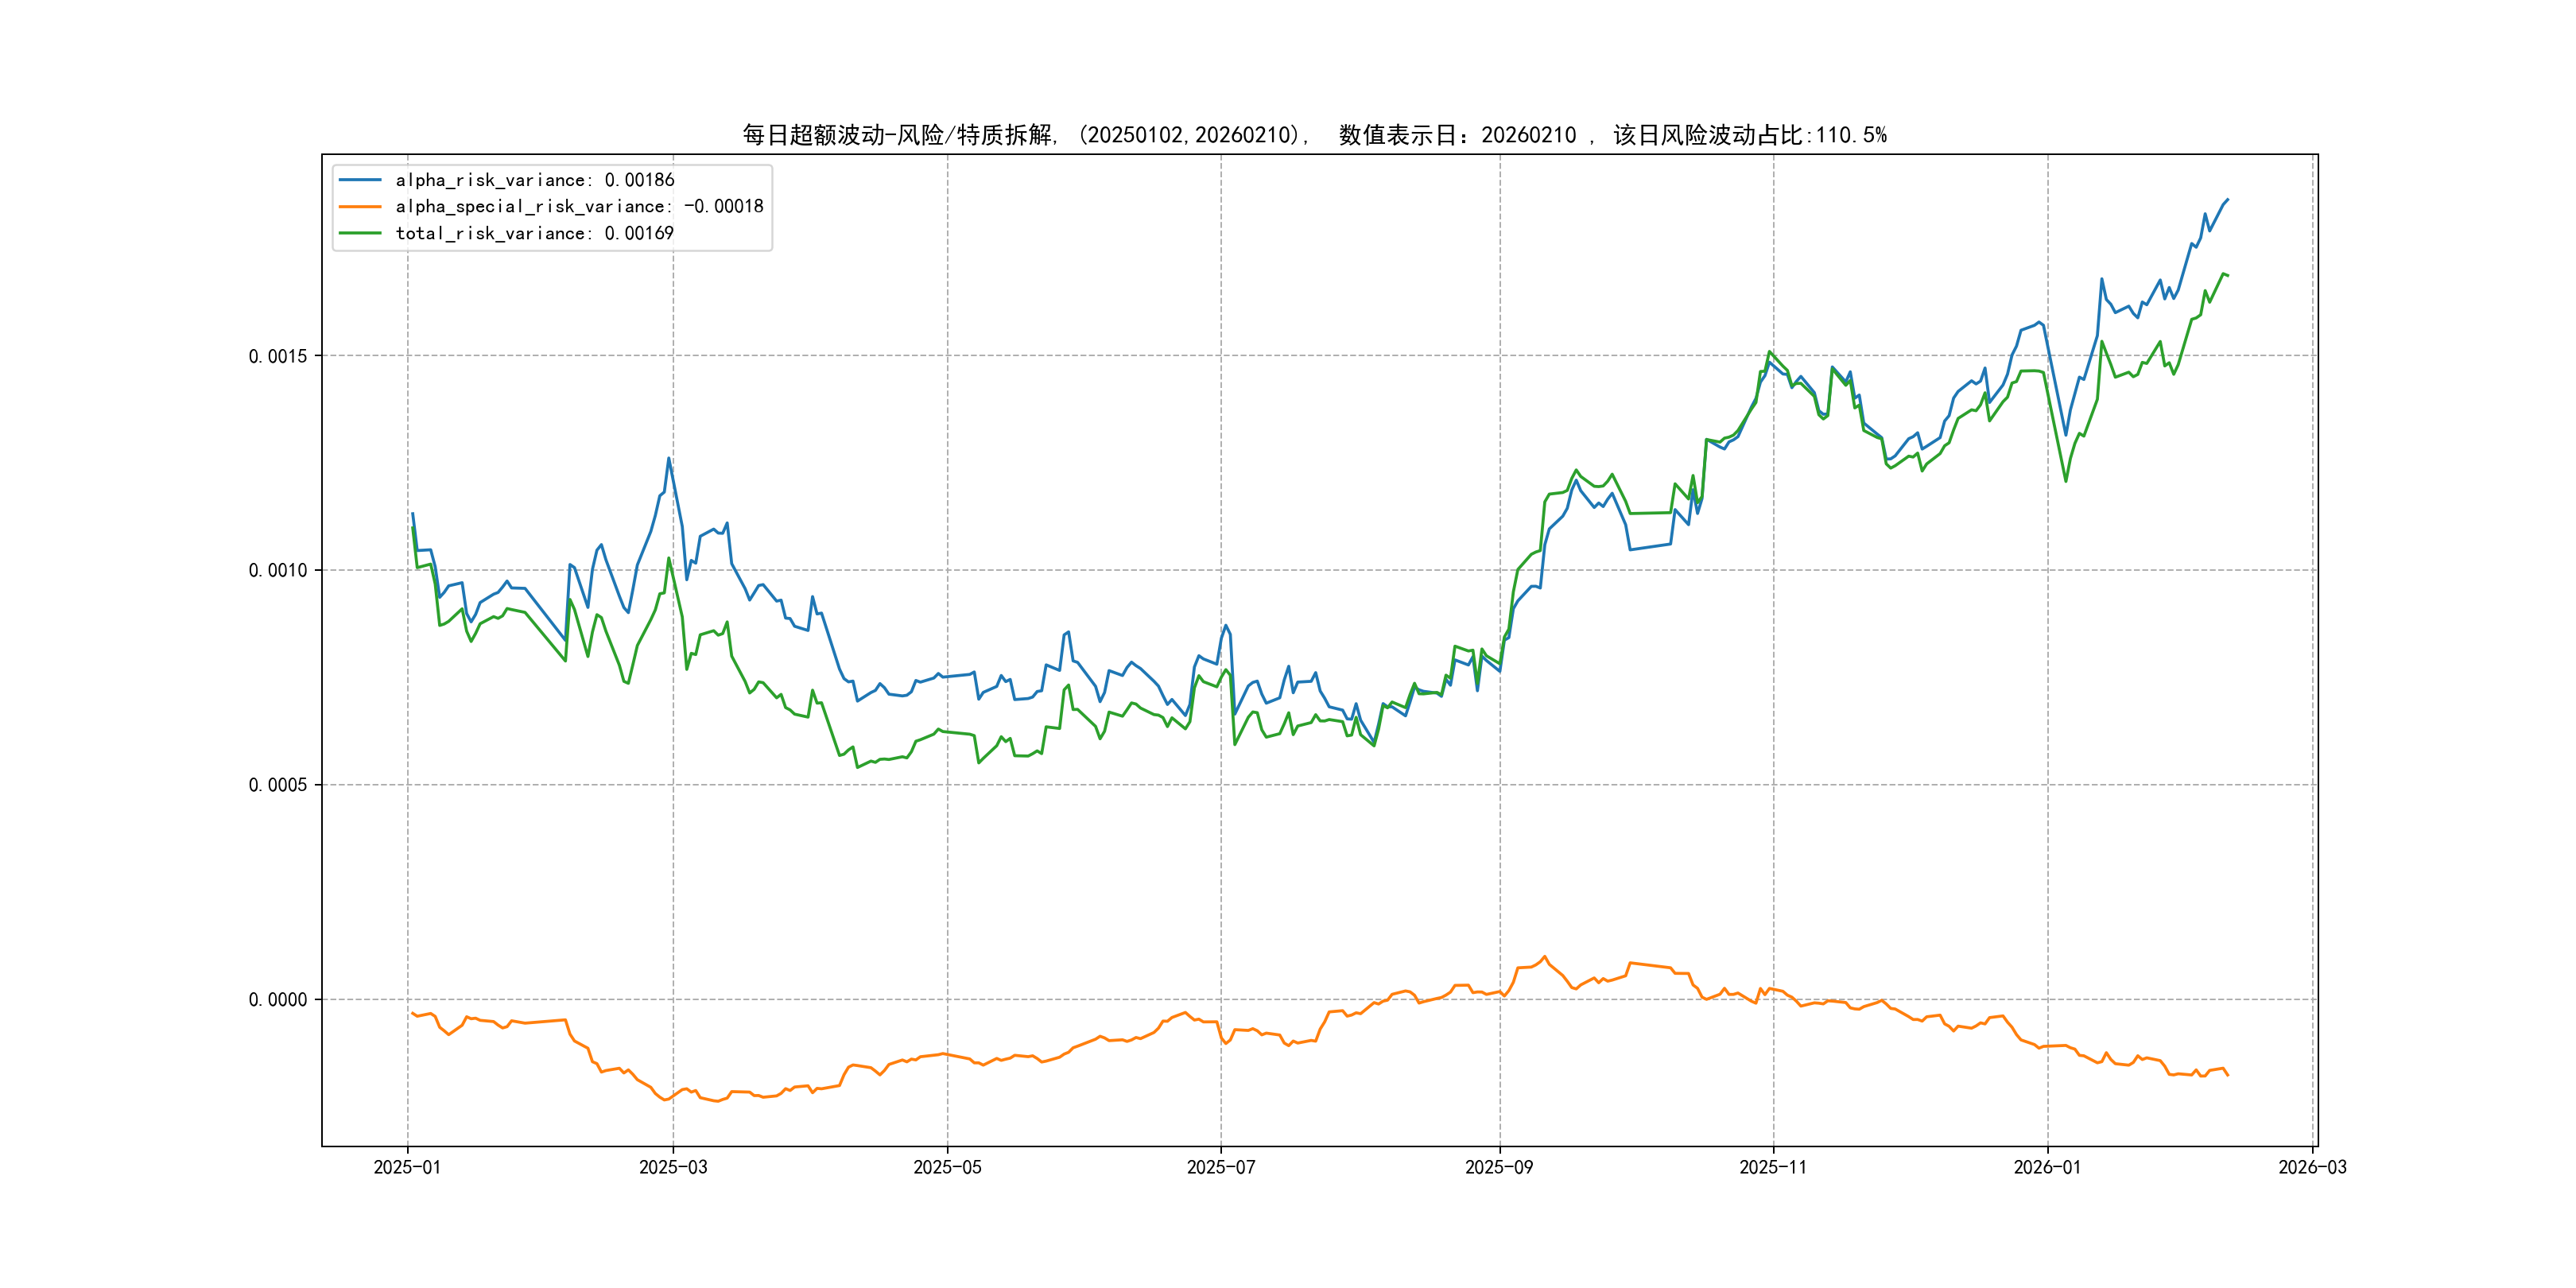Click the 0.0005 y-axis tick label

(278, 785)
